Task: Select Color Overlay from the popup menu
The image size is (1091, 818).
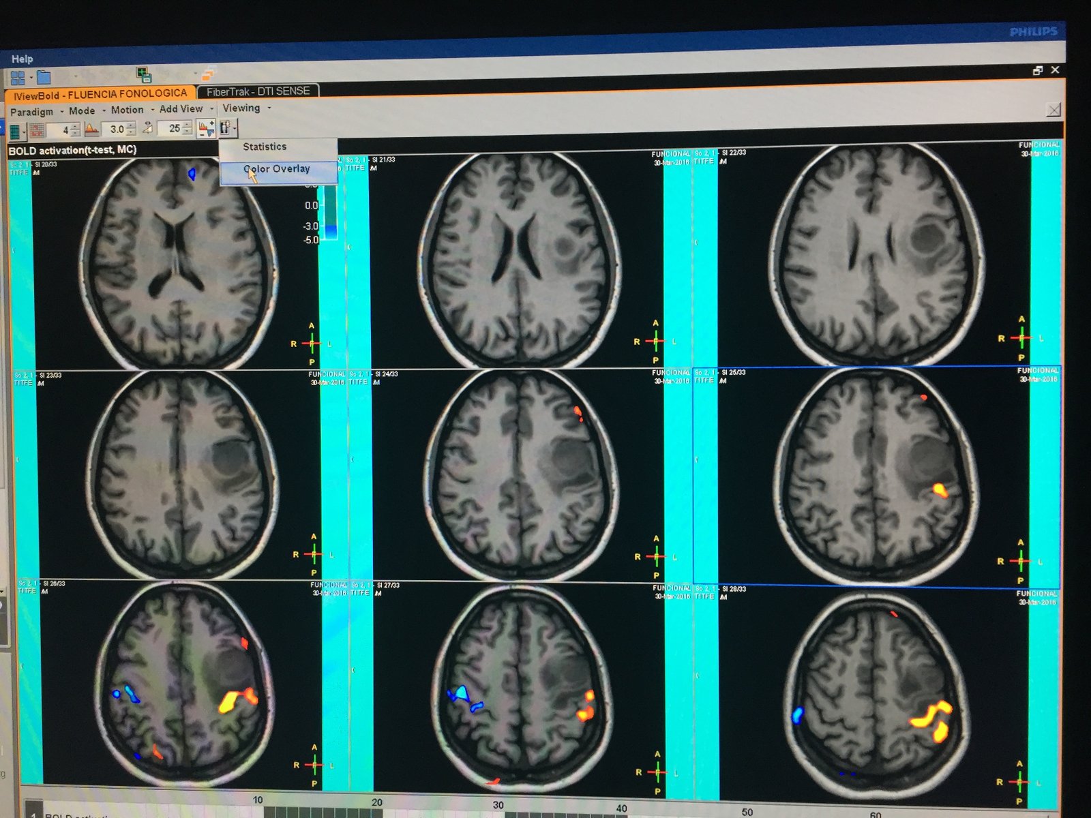Action: point(277,169)
